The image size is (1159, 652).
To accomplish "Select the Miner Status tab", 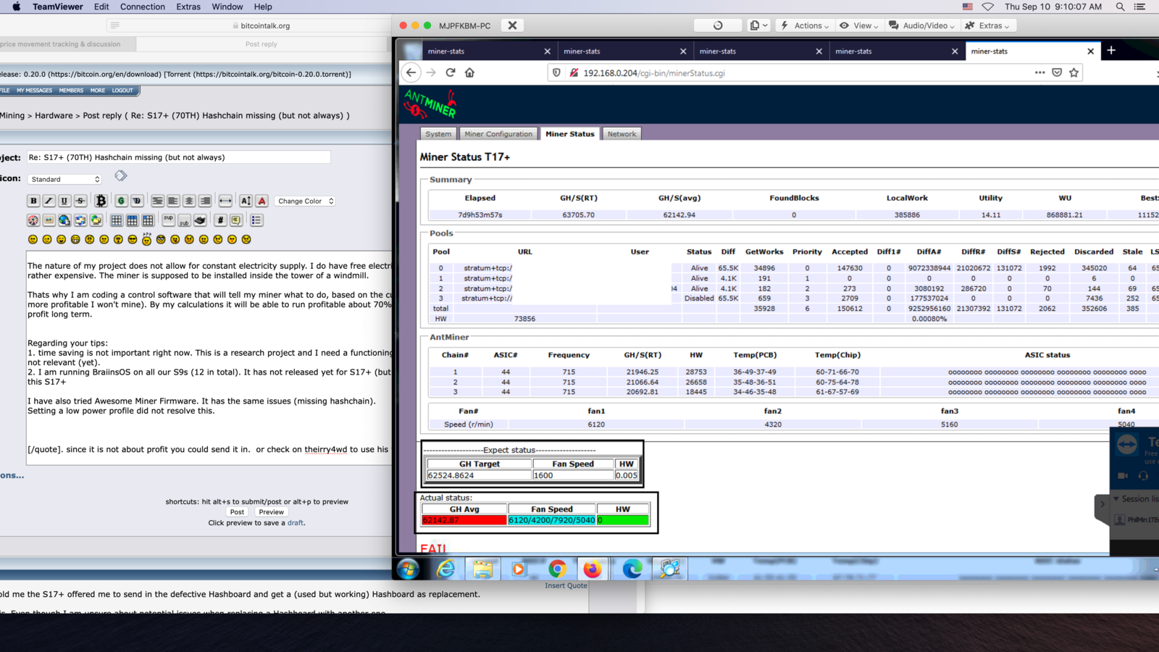I will pos(569,134).
